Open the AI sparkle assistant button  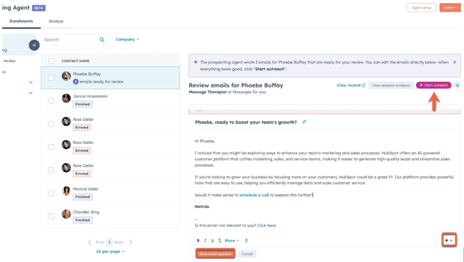click(449, 240)
